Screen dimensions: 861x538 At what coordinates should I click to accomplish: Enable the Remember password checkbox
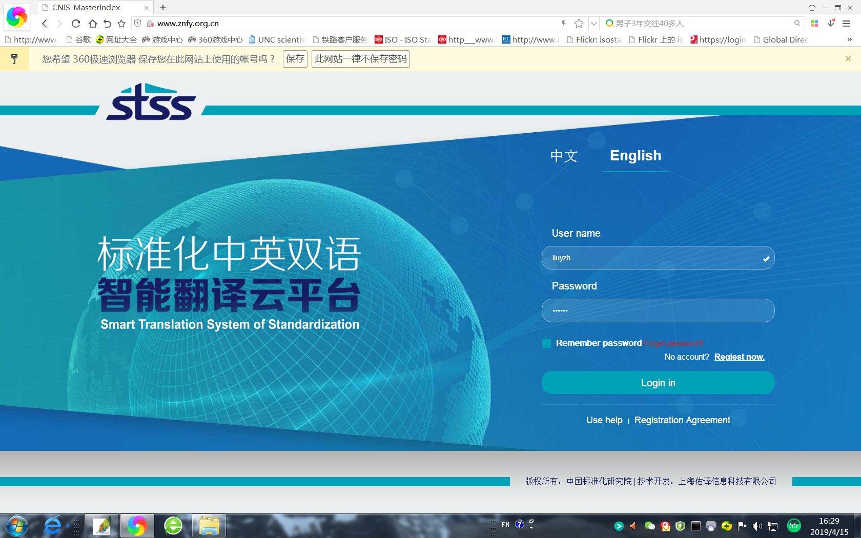(547, 343)
